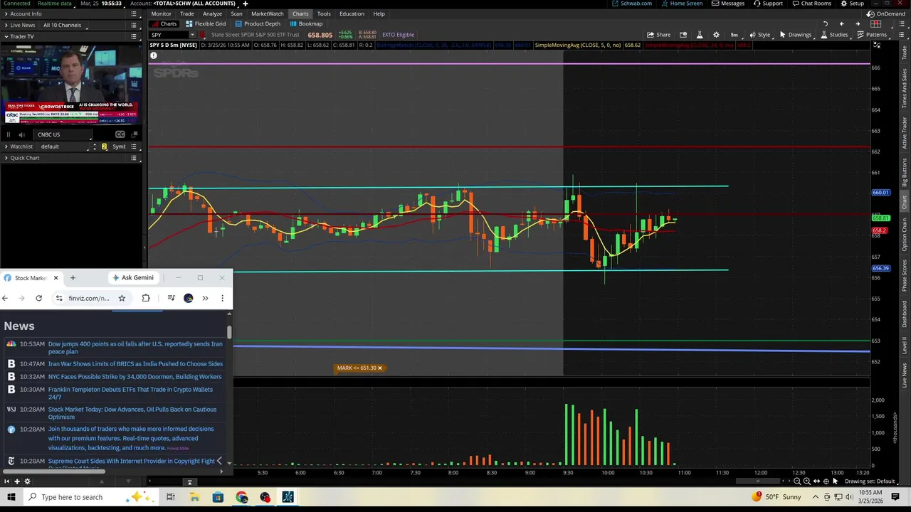Open the Studies menu
The image size is (911, 512).
(833, 35)
